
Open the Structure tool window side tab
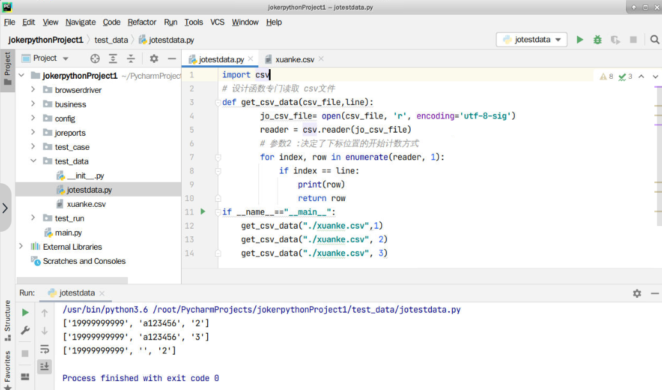[x=8, y=320]
